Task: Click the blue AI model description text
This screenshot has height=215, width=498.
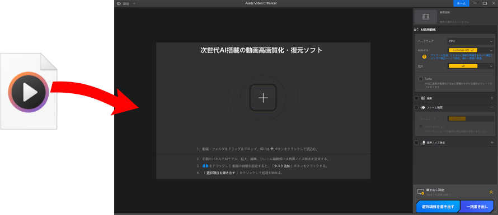Action: pyautogui.click(x=462, y=57)
